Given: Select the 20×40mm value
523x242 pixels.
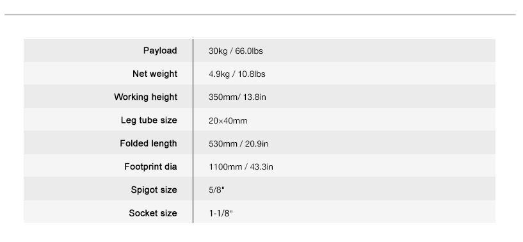Looking at the screenshot, I should 228,120.
